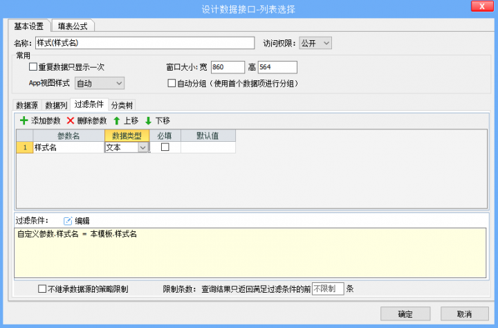The width and height of the screenshot is (498, 328).
Task: Click the 数据类型 column header
Action: tap(127, 136)
